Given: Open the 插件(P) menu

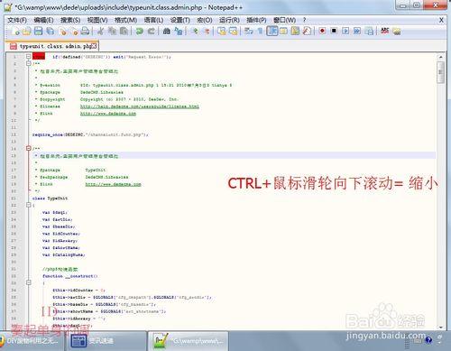Looking at the screenshot, I should pos(256,20).
